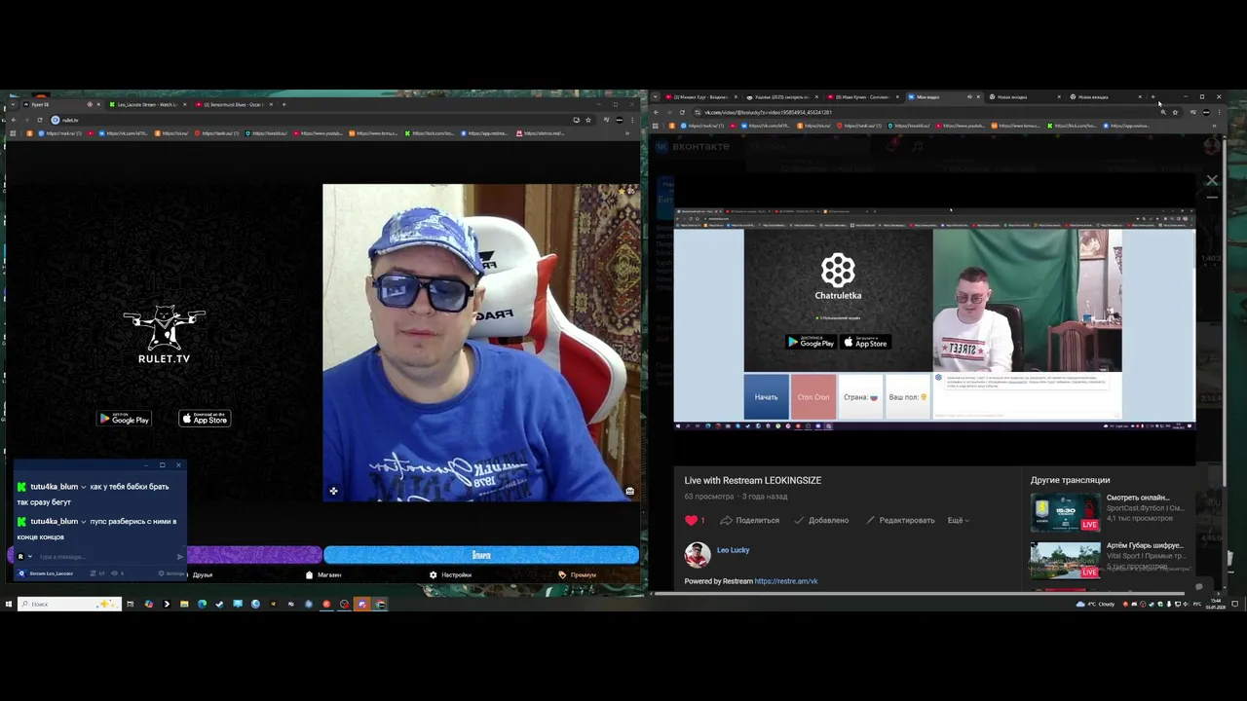The width and height of the screenshot is (1247, 701).
Task: Open Windows Start menu
Action: pyautogui.click(x=8, y=605)
